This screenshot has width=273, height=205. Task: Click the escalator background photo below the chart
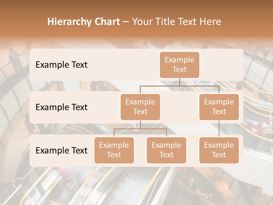click(x=136, y=185)
